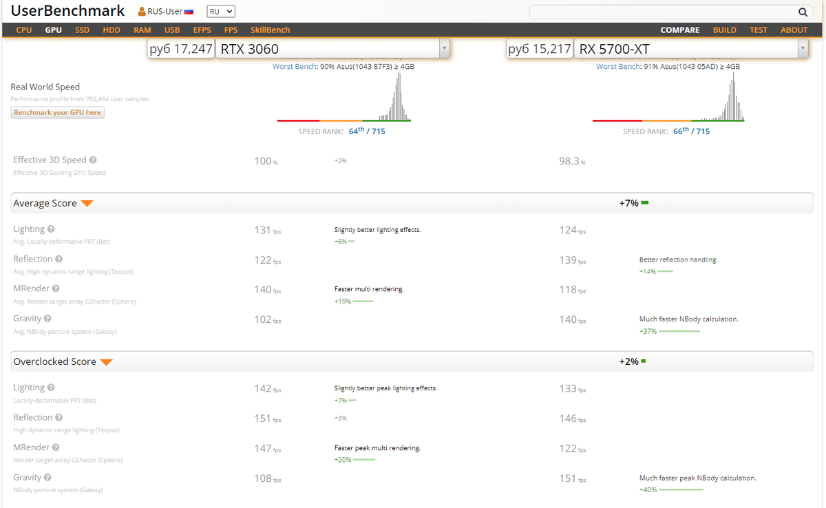
Task: Collapse the Overclocked Score section arrow
Action: point(106,362)
